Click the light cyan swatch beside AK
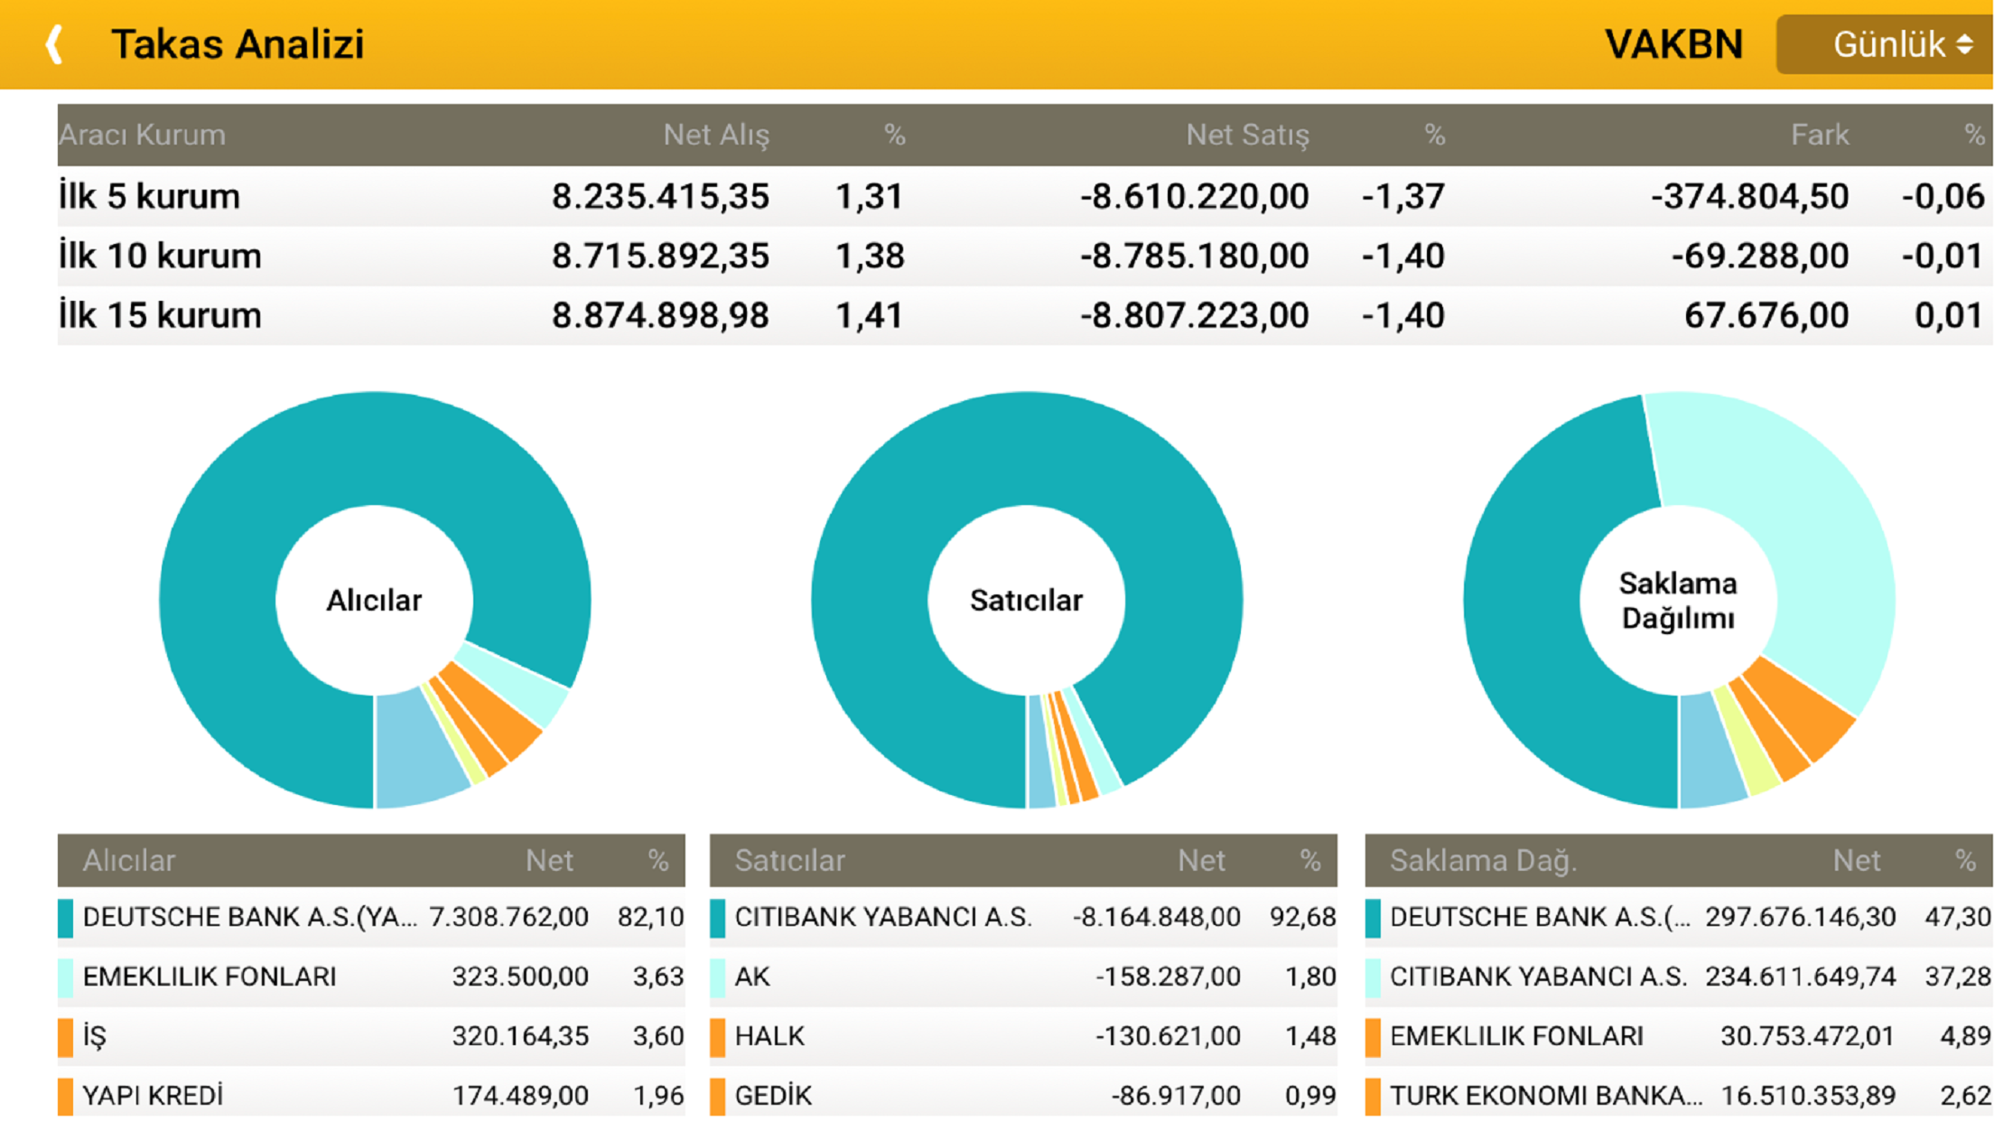 [718, 977]
